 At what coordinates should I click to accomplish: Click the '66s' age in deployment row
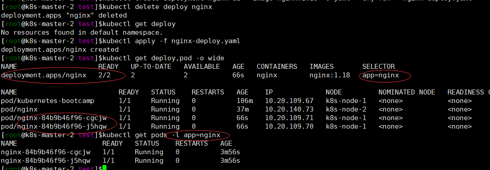pos(238,76)
